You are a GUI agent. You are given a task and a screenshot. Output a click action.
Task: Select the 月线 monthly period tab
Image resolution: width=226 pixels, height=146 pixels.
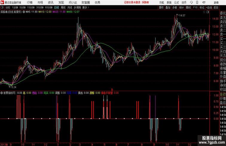click(70, 7)
